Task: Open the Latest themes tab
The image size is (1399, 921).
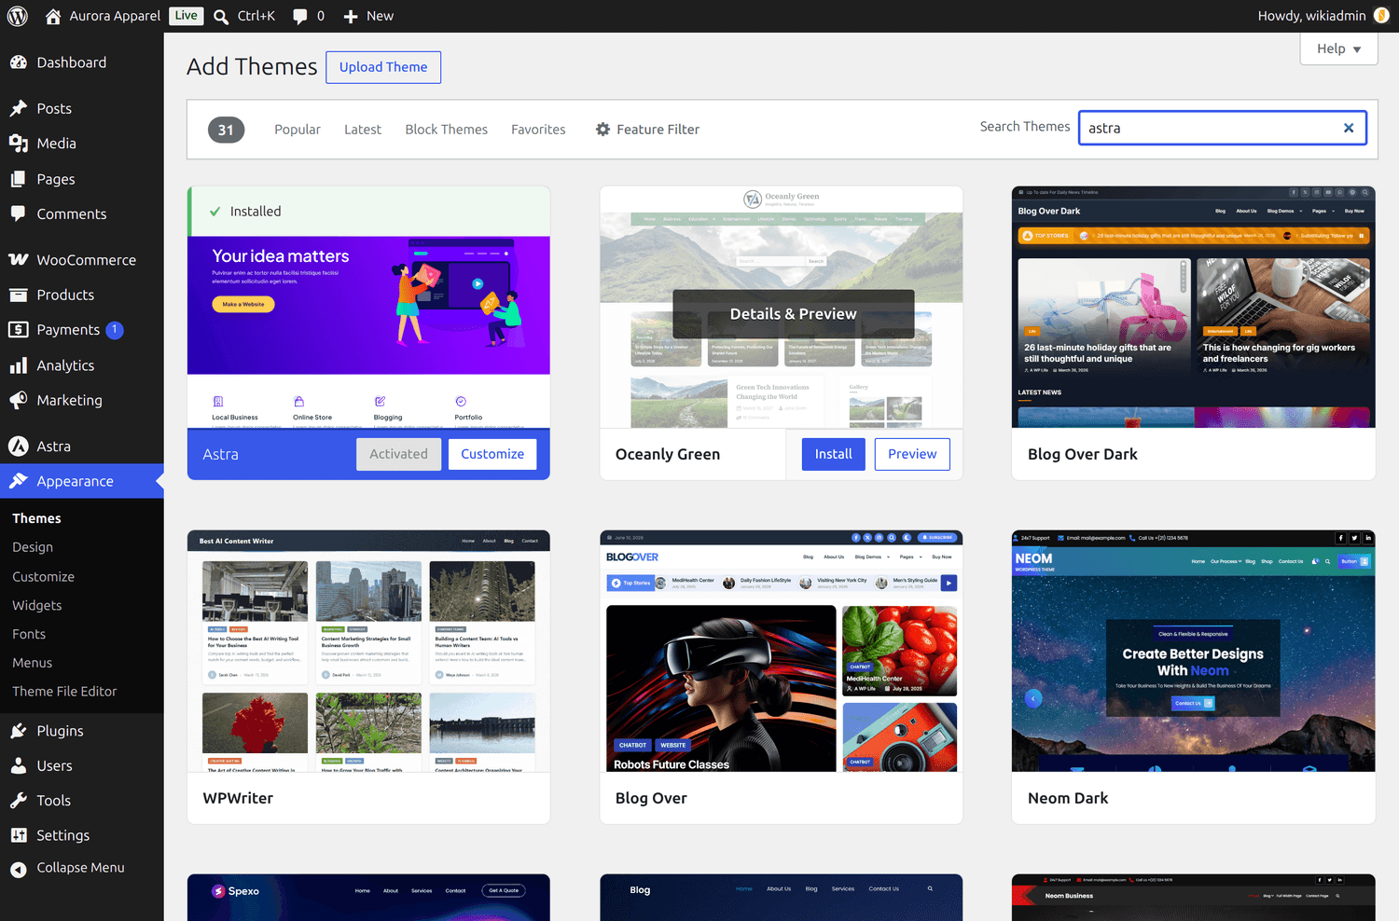Action: click(363, 130)
